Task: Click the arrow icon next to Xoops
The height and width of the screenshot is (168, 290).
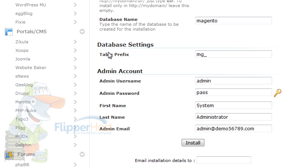Action: pos(75,50)
